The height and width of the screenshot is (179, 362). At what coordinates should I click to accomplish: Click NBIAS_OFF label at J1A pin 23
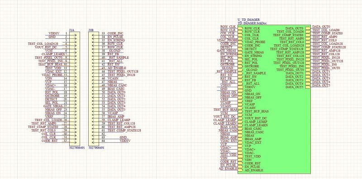click(x=53, y=109)
